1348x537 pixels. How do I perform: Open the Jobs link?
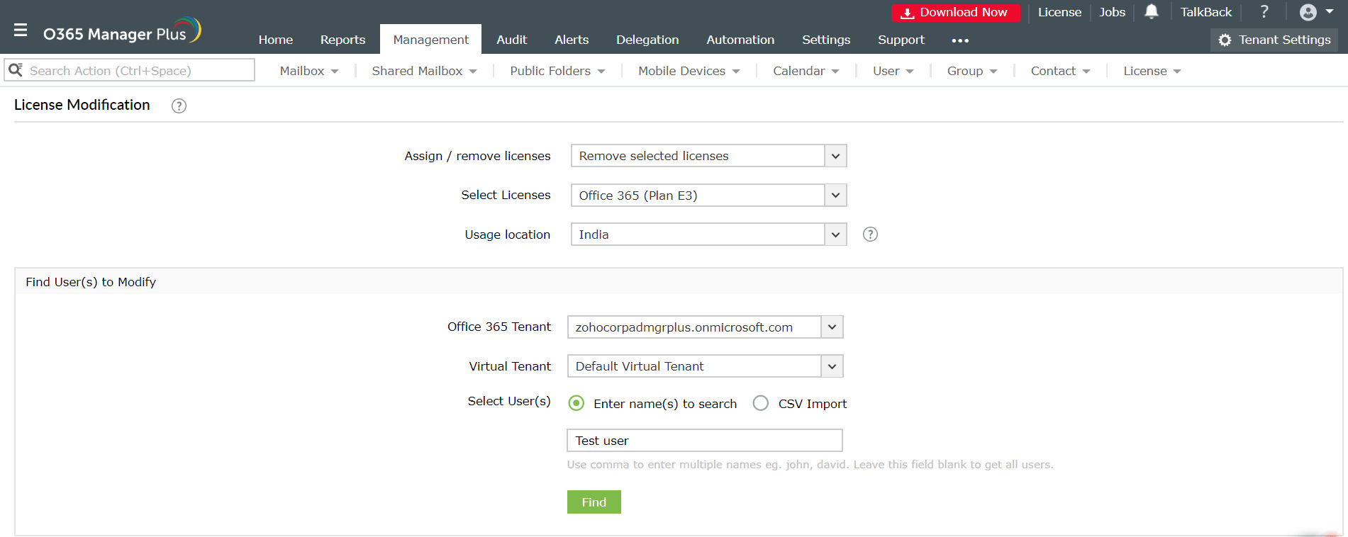1113,12
